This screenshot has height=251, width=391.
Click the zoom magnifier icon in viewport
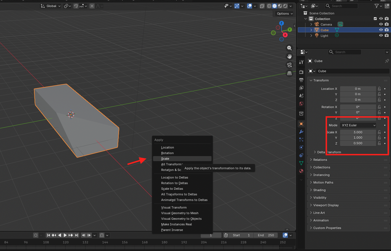[289, 48]
